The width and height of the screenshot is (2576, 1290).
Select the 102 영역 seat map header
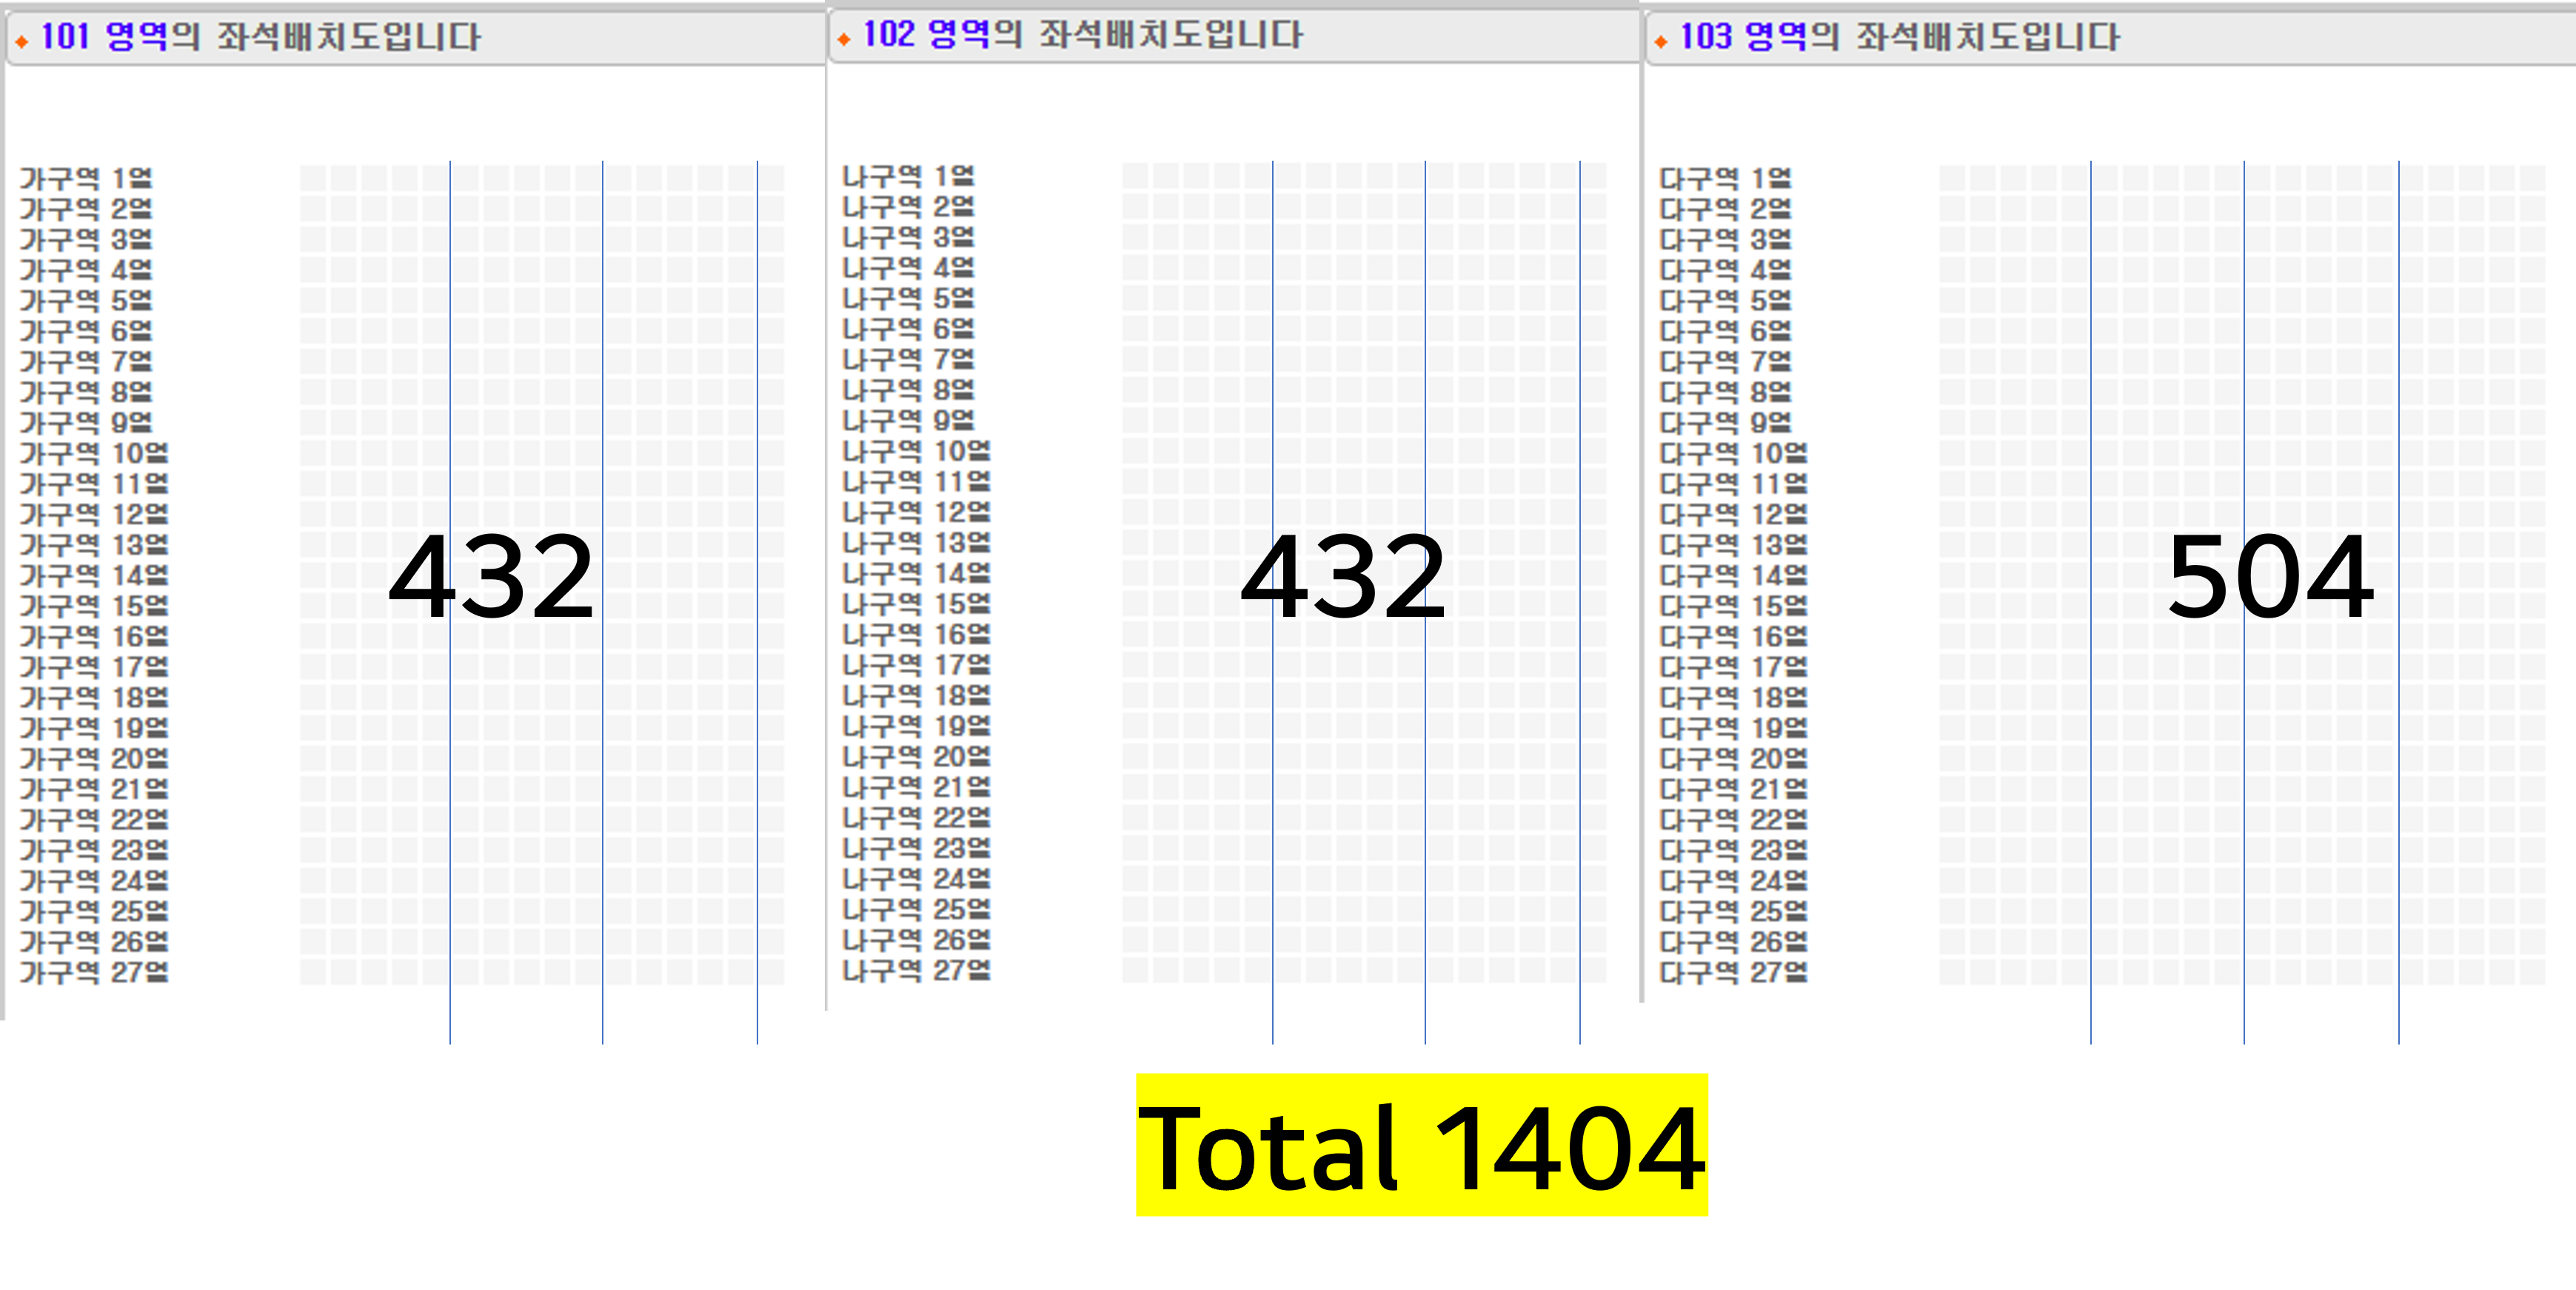(1082, 35)
